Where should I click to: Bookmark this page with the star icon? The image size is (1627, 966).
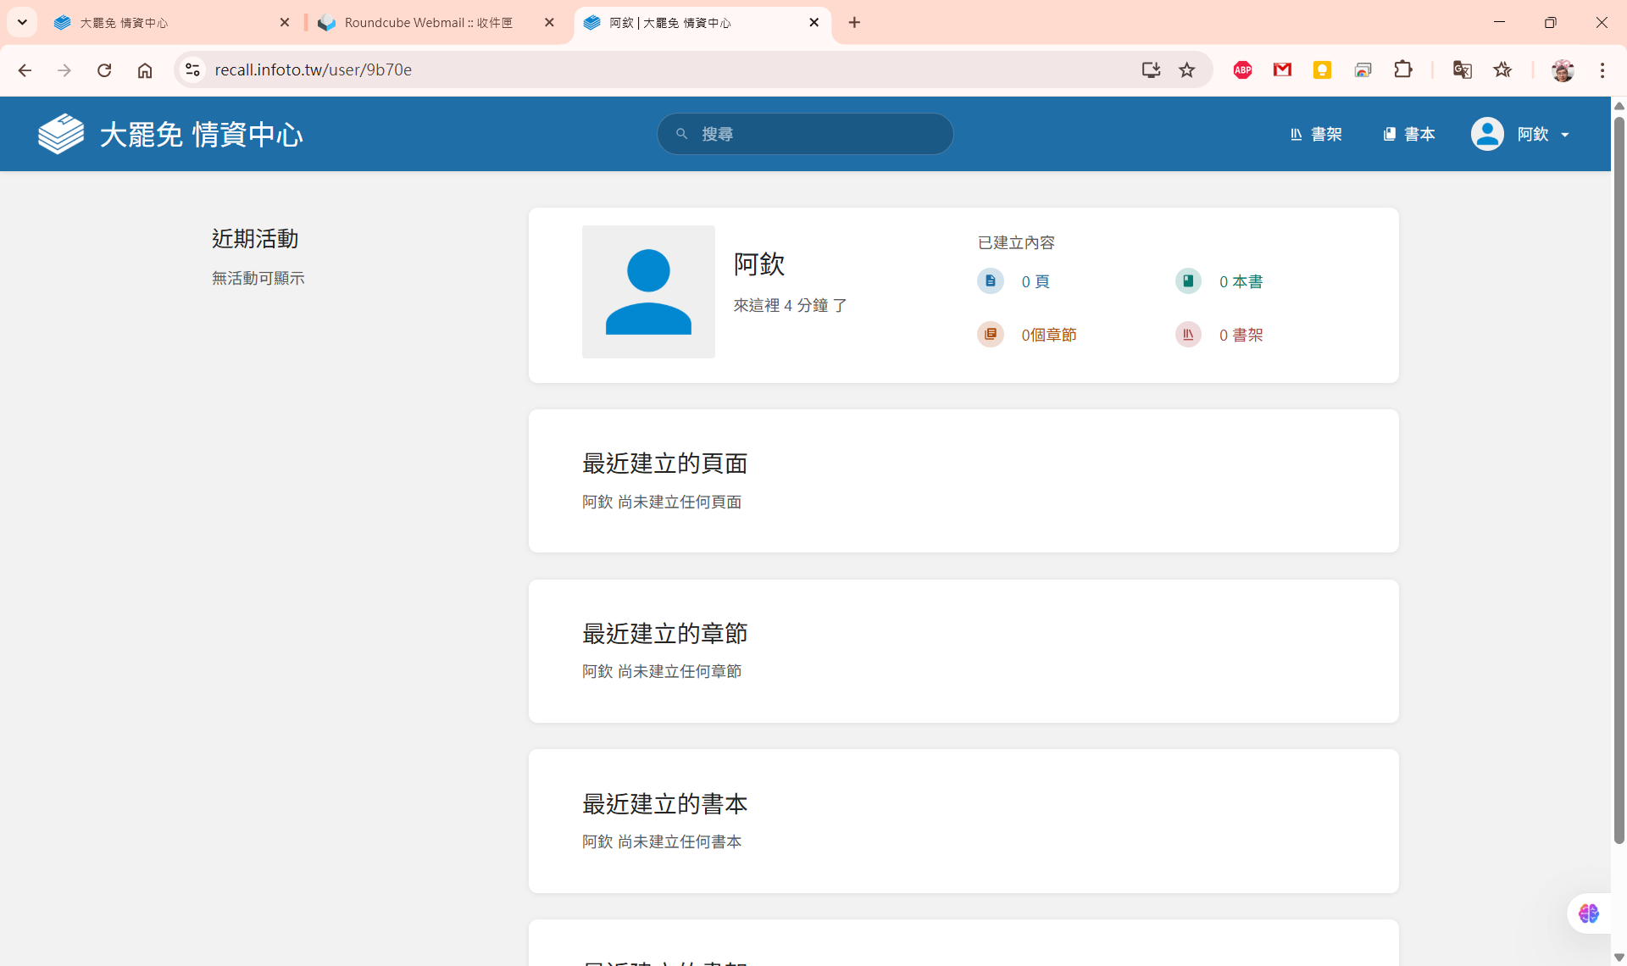click(1186, 69)
